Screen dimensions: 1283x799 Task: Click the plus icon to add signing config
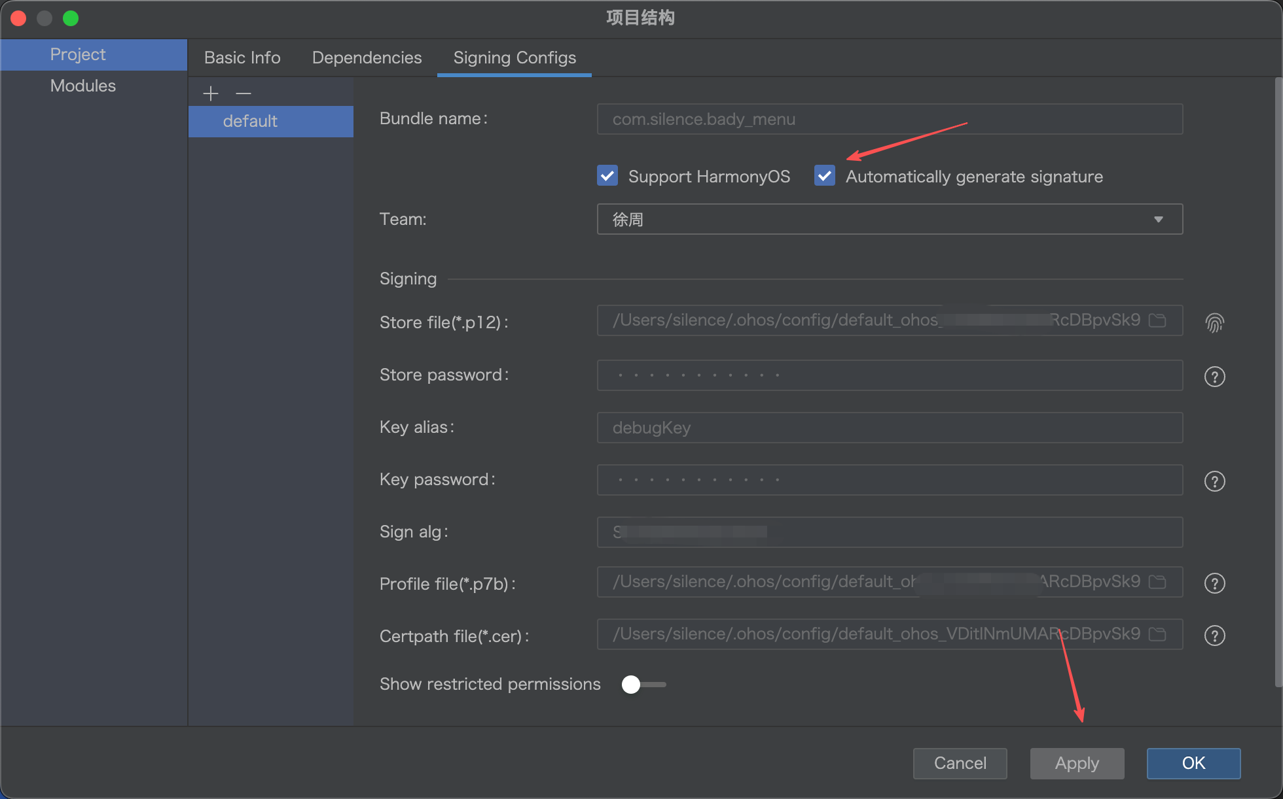pos(210,93)
